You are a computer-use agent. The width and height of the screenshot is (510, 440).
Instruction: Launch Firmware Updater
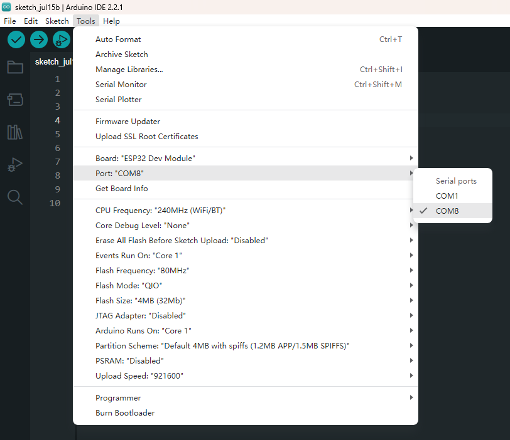[x=246, y=122]
